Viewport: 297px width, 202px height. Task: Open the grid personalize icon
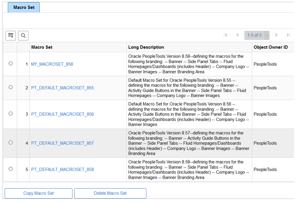pos(11,35)
